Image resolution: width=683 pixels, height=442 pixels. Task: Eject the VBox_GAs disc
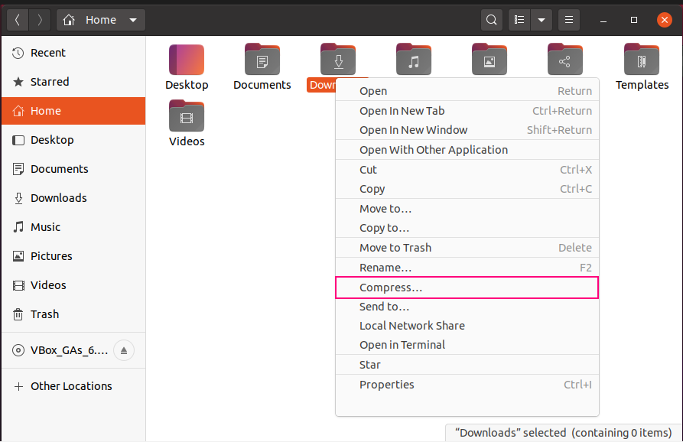point(124,350)
